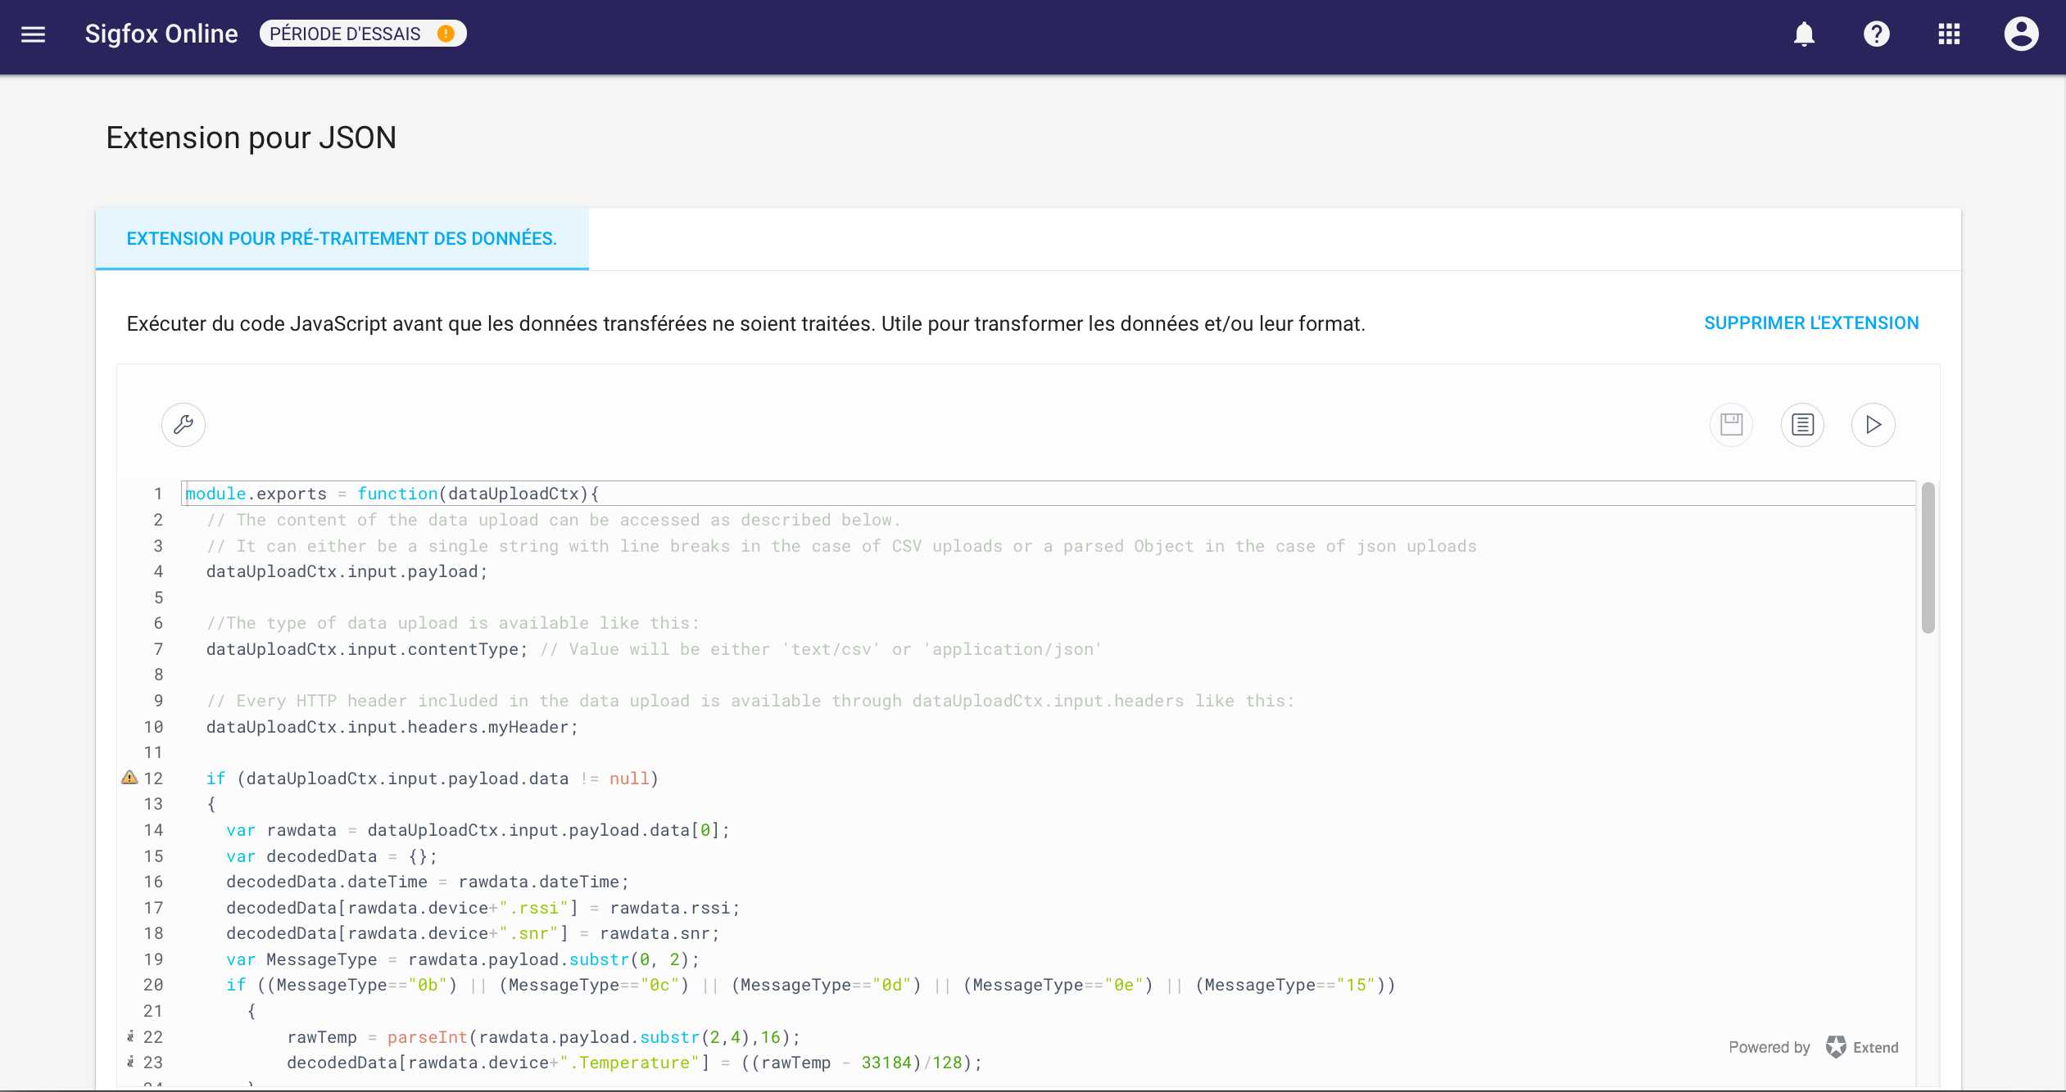Open the user account avatar menu
This screenshot has width=2066, height=1092.
(2021, 34)
